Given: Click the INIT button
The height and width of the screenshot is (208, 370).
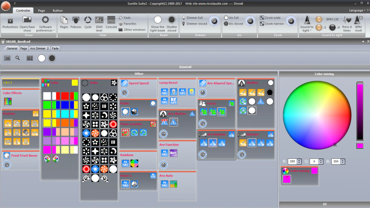Looking at the screenshot, I should [x=21, y=83].
